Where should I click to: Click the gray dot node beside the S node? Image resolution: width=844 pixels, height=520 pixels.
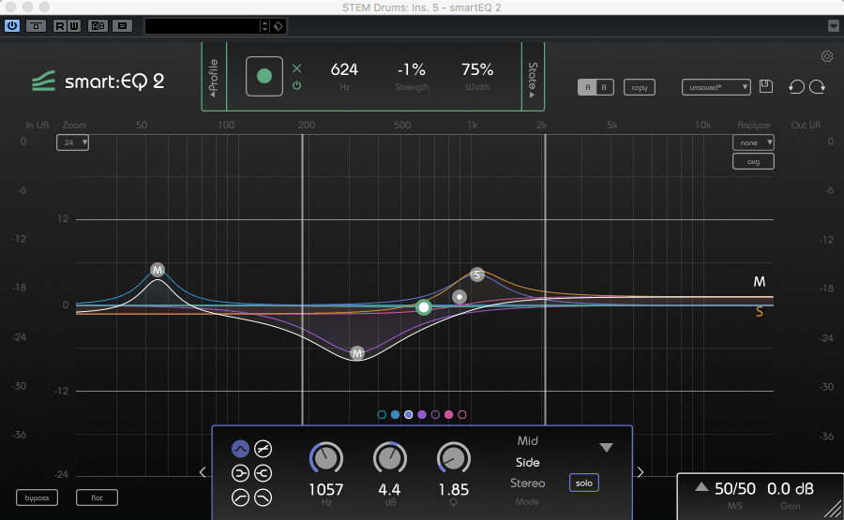click(x=460, y=297)
